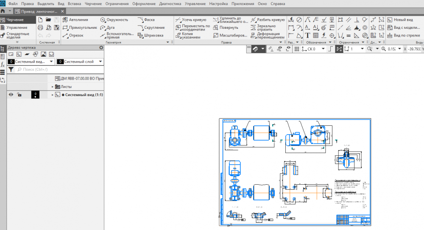Toggle the lock on Системный вид

click(x=19, y=95)
